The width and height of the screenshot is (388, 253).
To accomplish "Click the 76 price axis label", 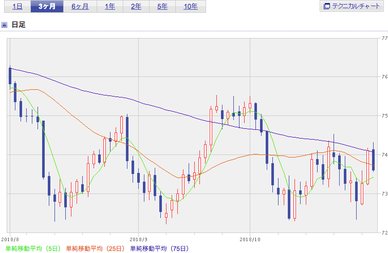I will pyautogui.click(x=384, y=77).
